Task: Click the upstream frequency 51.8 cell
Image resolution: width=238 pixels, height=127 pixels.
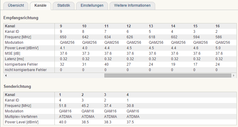Action: click(62, 106)
